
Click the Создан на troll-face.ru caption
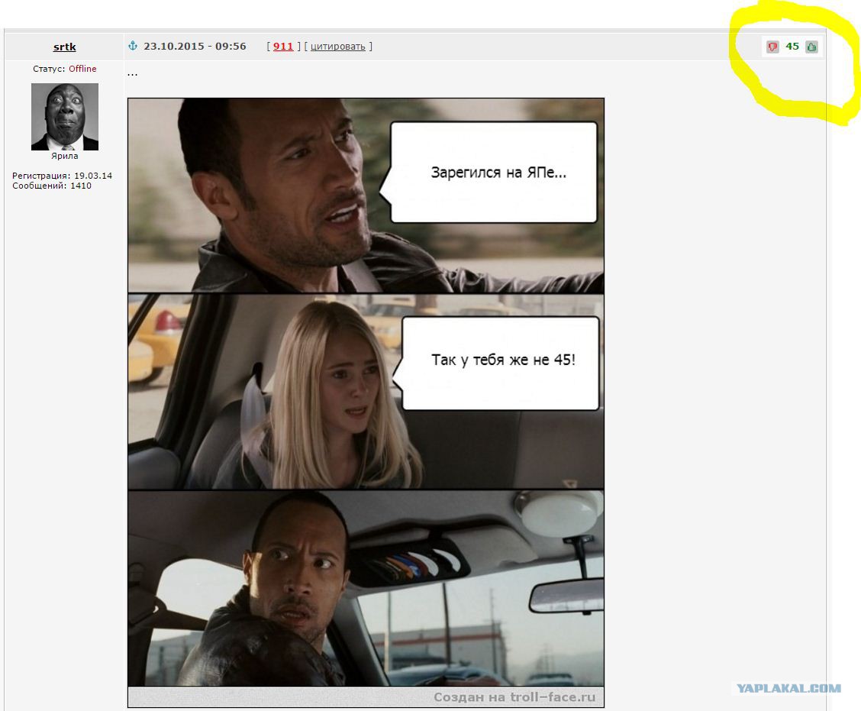514,697
